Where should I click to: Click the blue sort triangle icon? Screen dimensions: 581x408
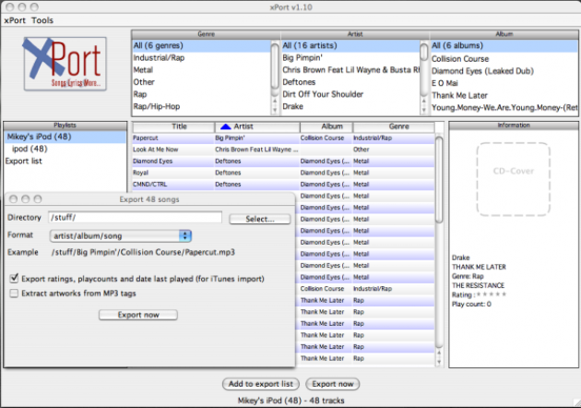coord(226,126)
